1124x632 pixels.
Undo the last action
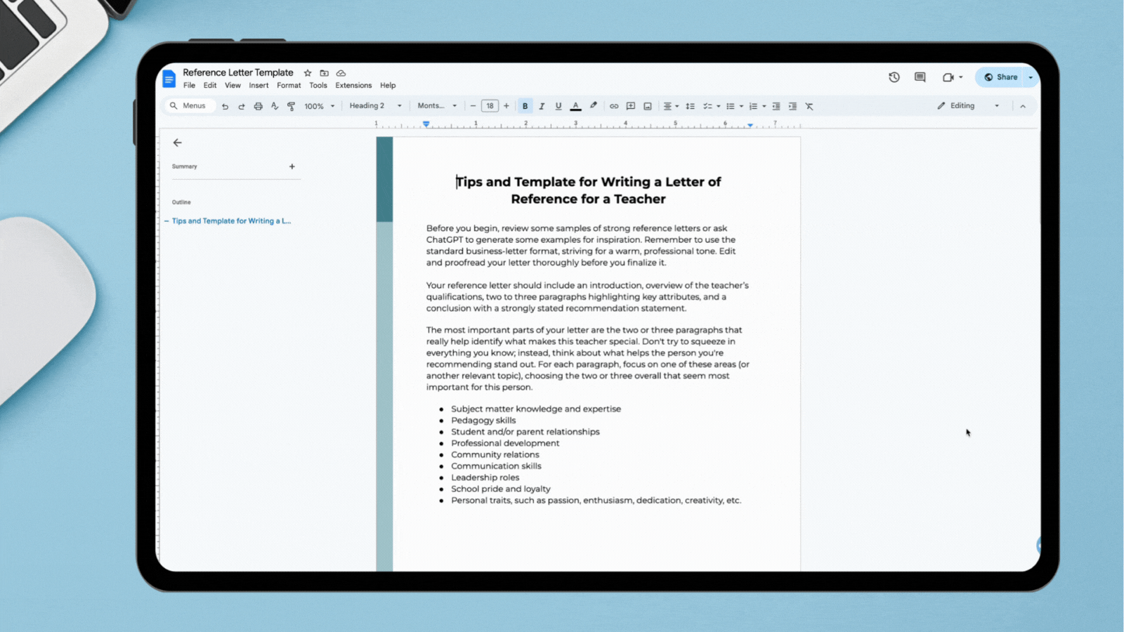(x=225, y=106)
